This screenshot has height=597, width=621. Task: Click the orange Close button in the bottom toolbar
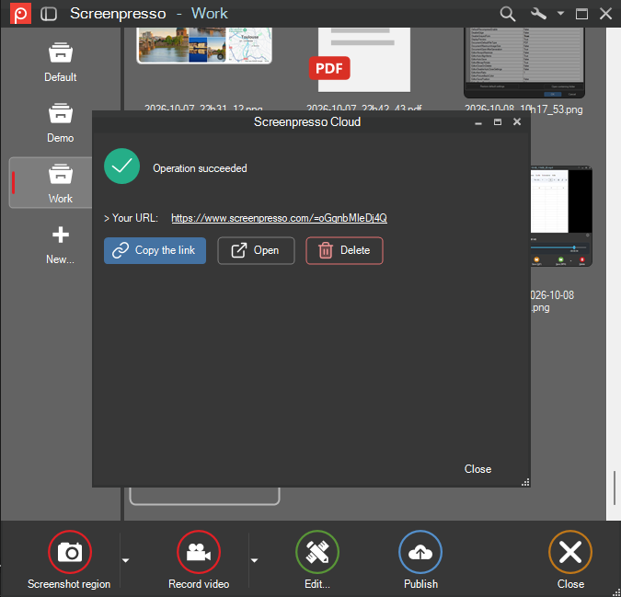point(570,552)
